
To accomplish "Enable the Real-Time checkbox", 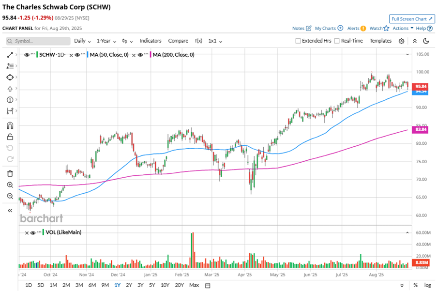I will (337, 41).
